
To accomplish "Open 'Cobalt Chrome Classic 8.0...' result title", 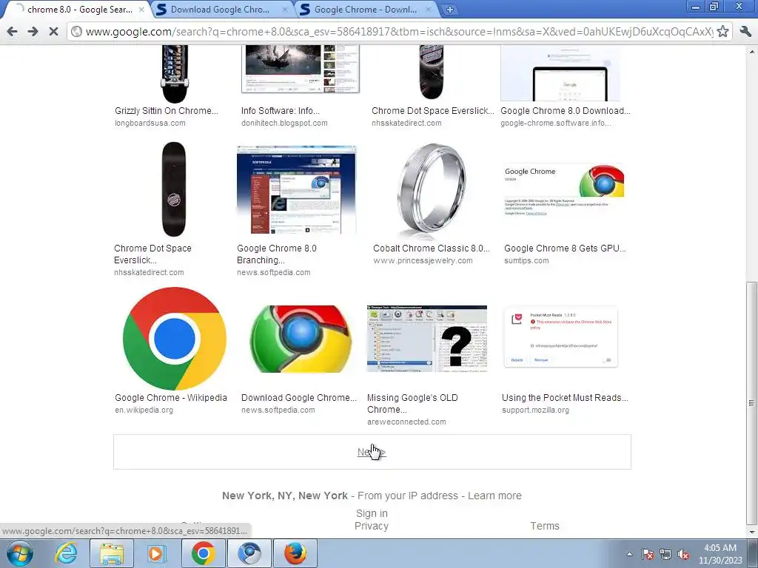I will (x=432, y=248).
